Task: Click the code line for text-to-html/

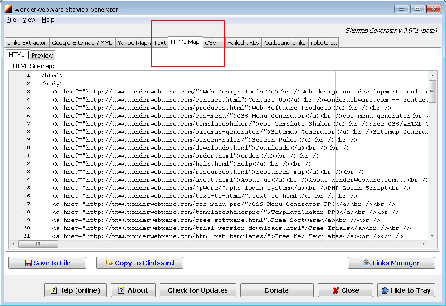Action: [205, 196]
